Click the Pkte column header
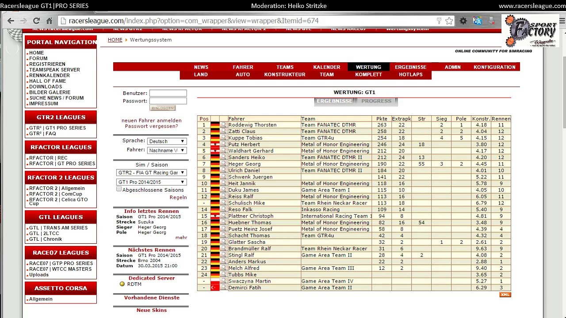 tap(382, 119)
